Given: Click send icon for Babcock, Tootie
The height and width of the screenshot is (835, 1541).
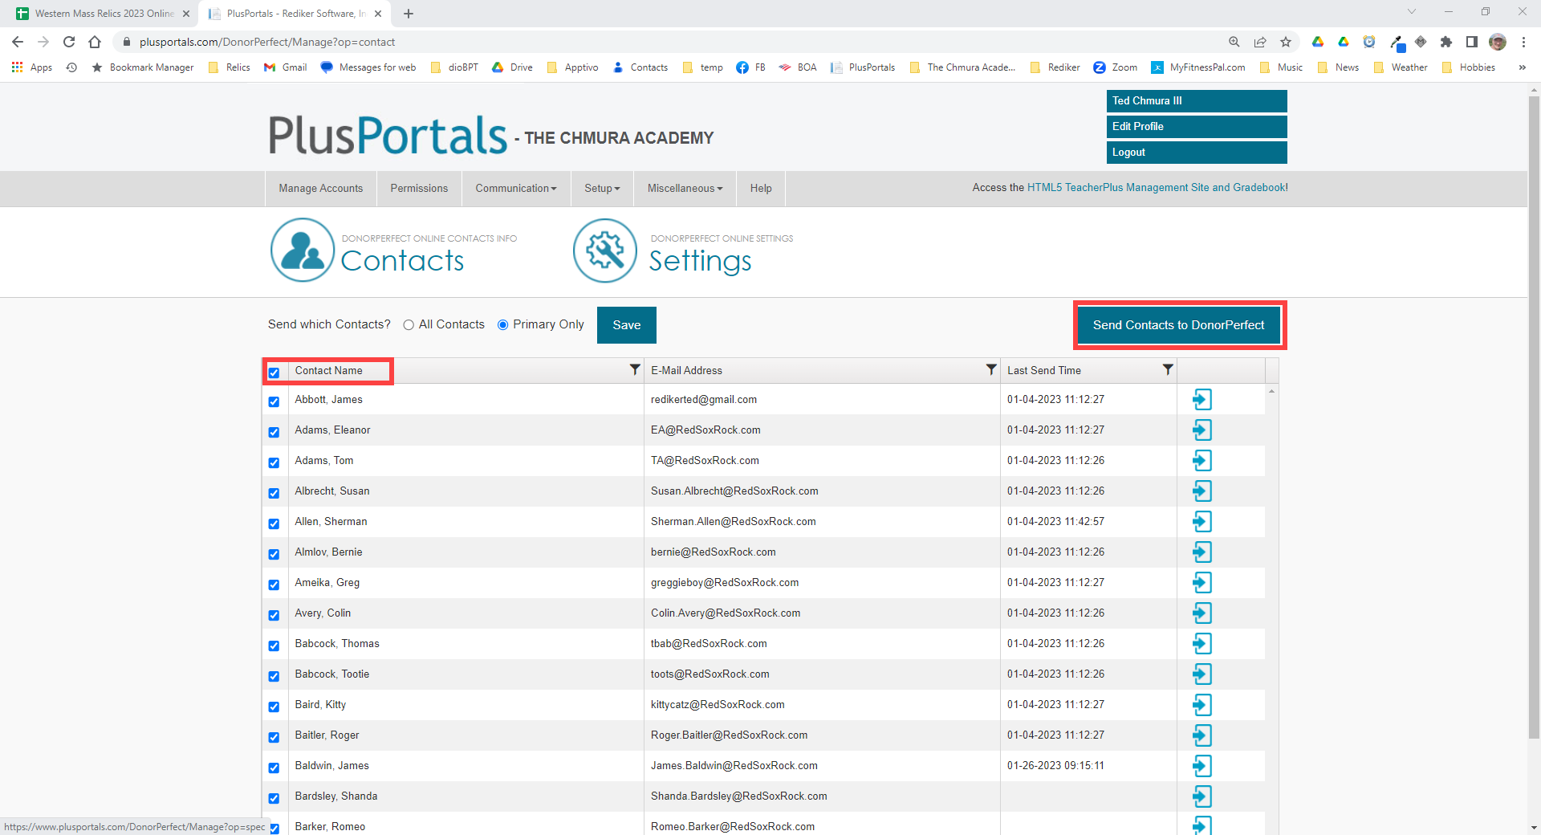Looking at the screenshot, I should click(1201, 674).
